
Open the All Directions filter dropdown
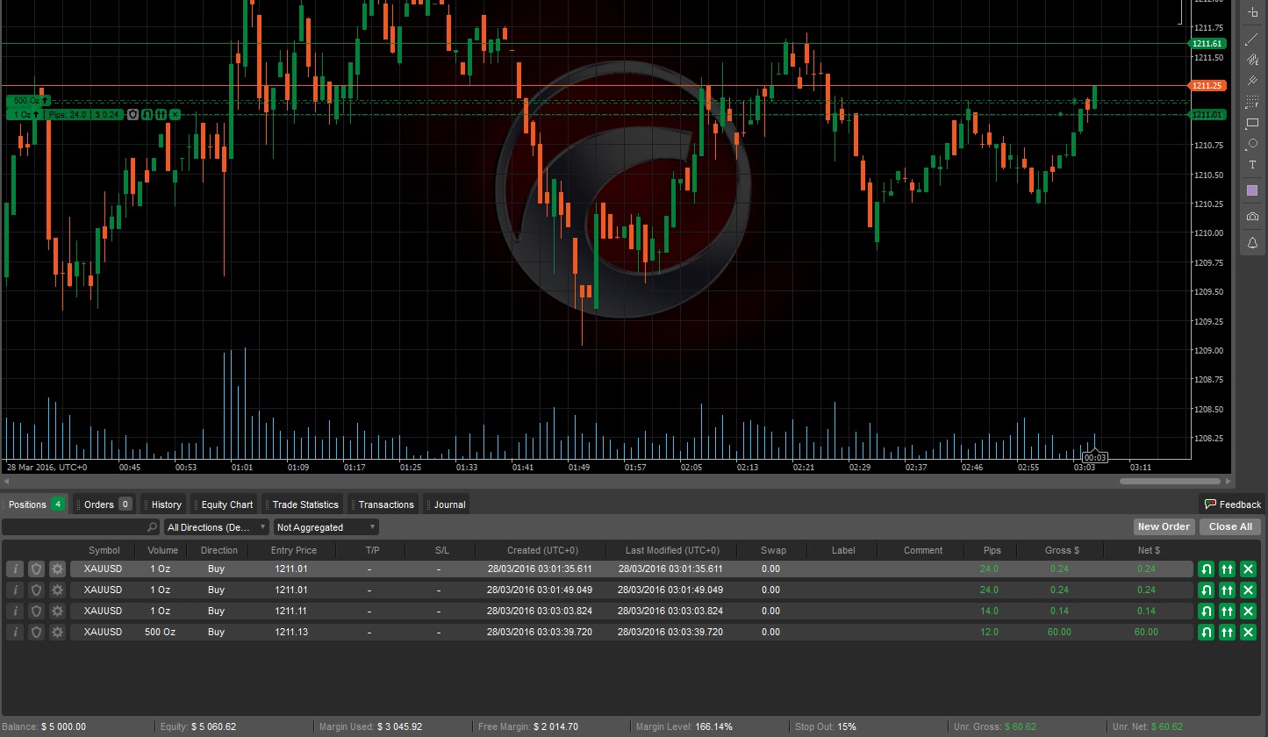(217, 527)
